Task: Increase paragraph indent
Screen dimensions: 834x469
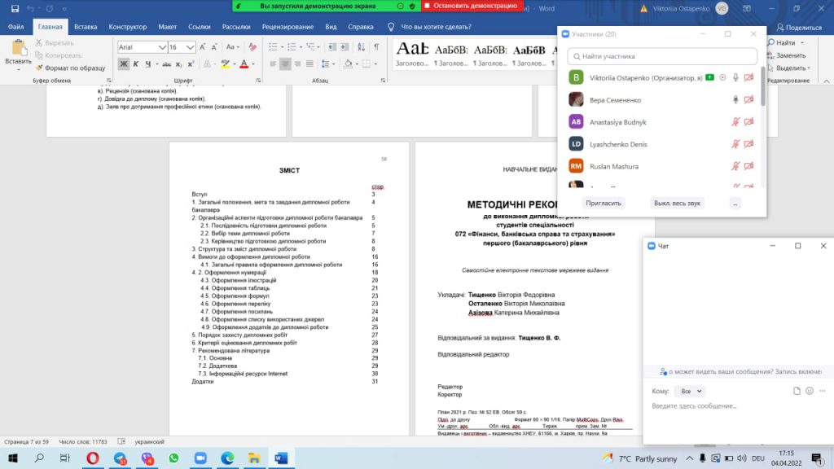Action: pyautogui.click(x=345, y=46)
